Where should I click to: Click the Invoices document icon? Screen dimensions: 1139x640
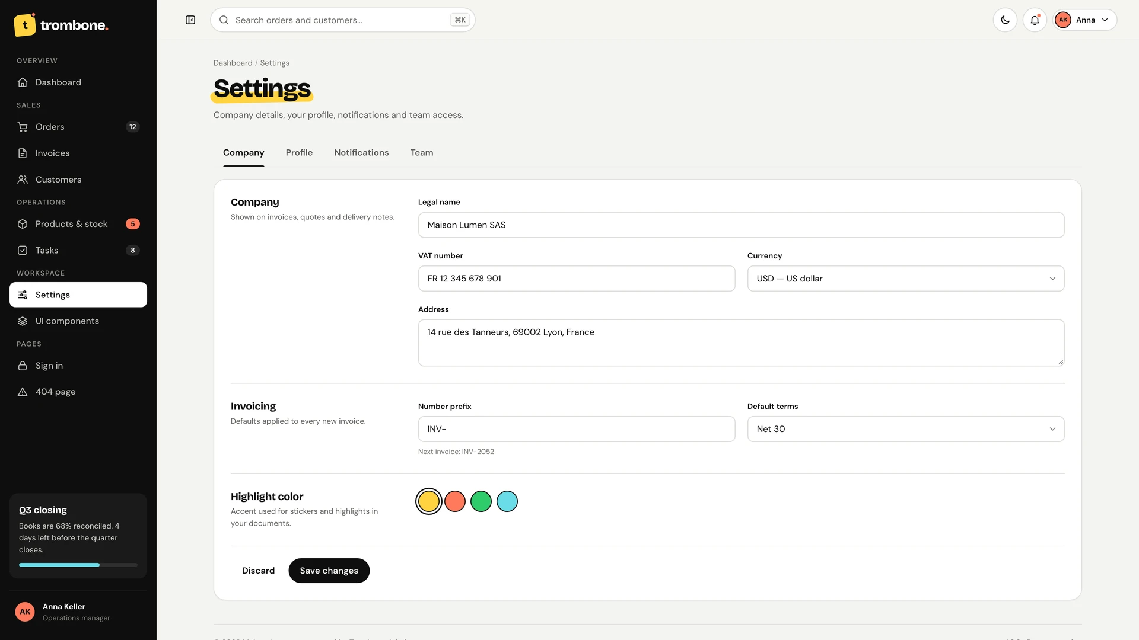coord(23,153)
